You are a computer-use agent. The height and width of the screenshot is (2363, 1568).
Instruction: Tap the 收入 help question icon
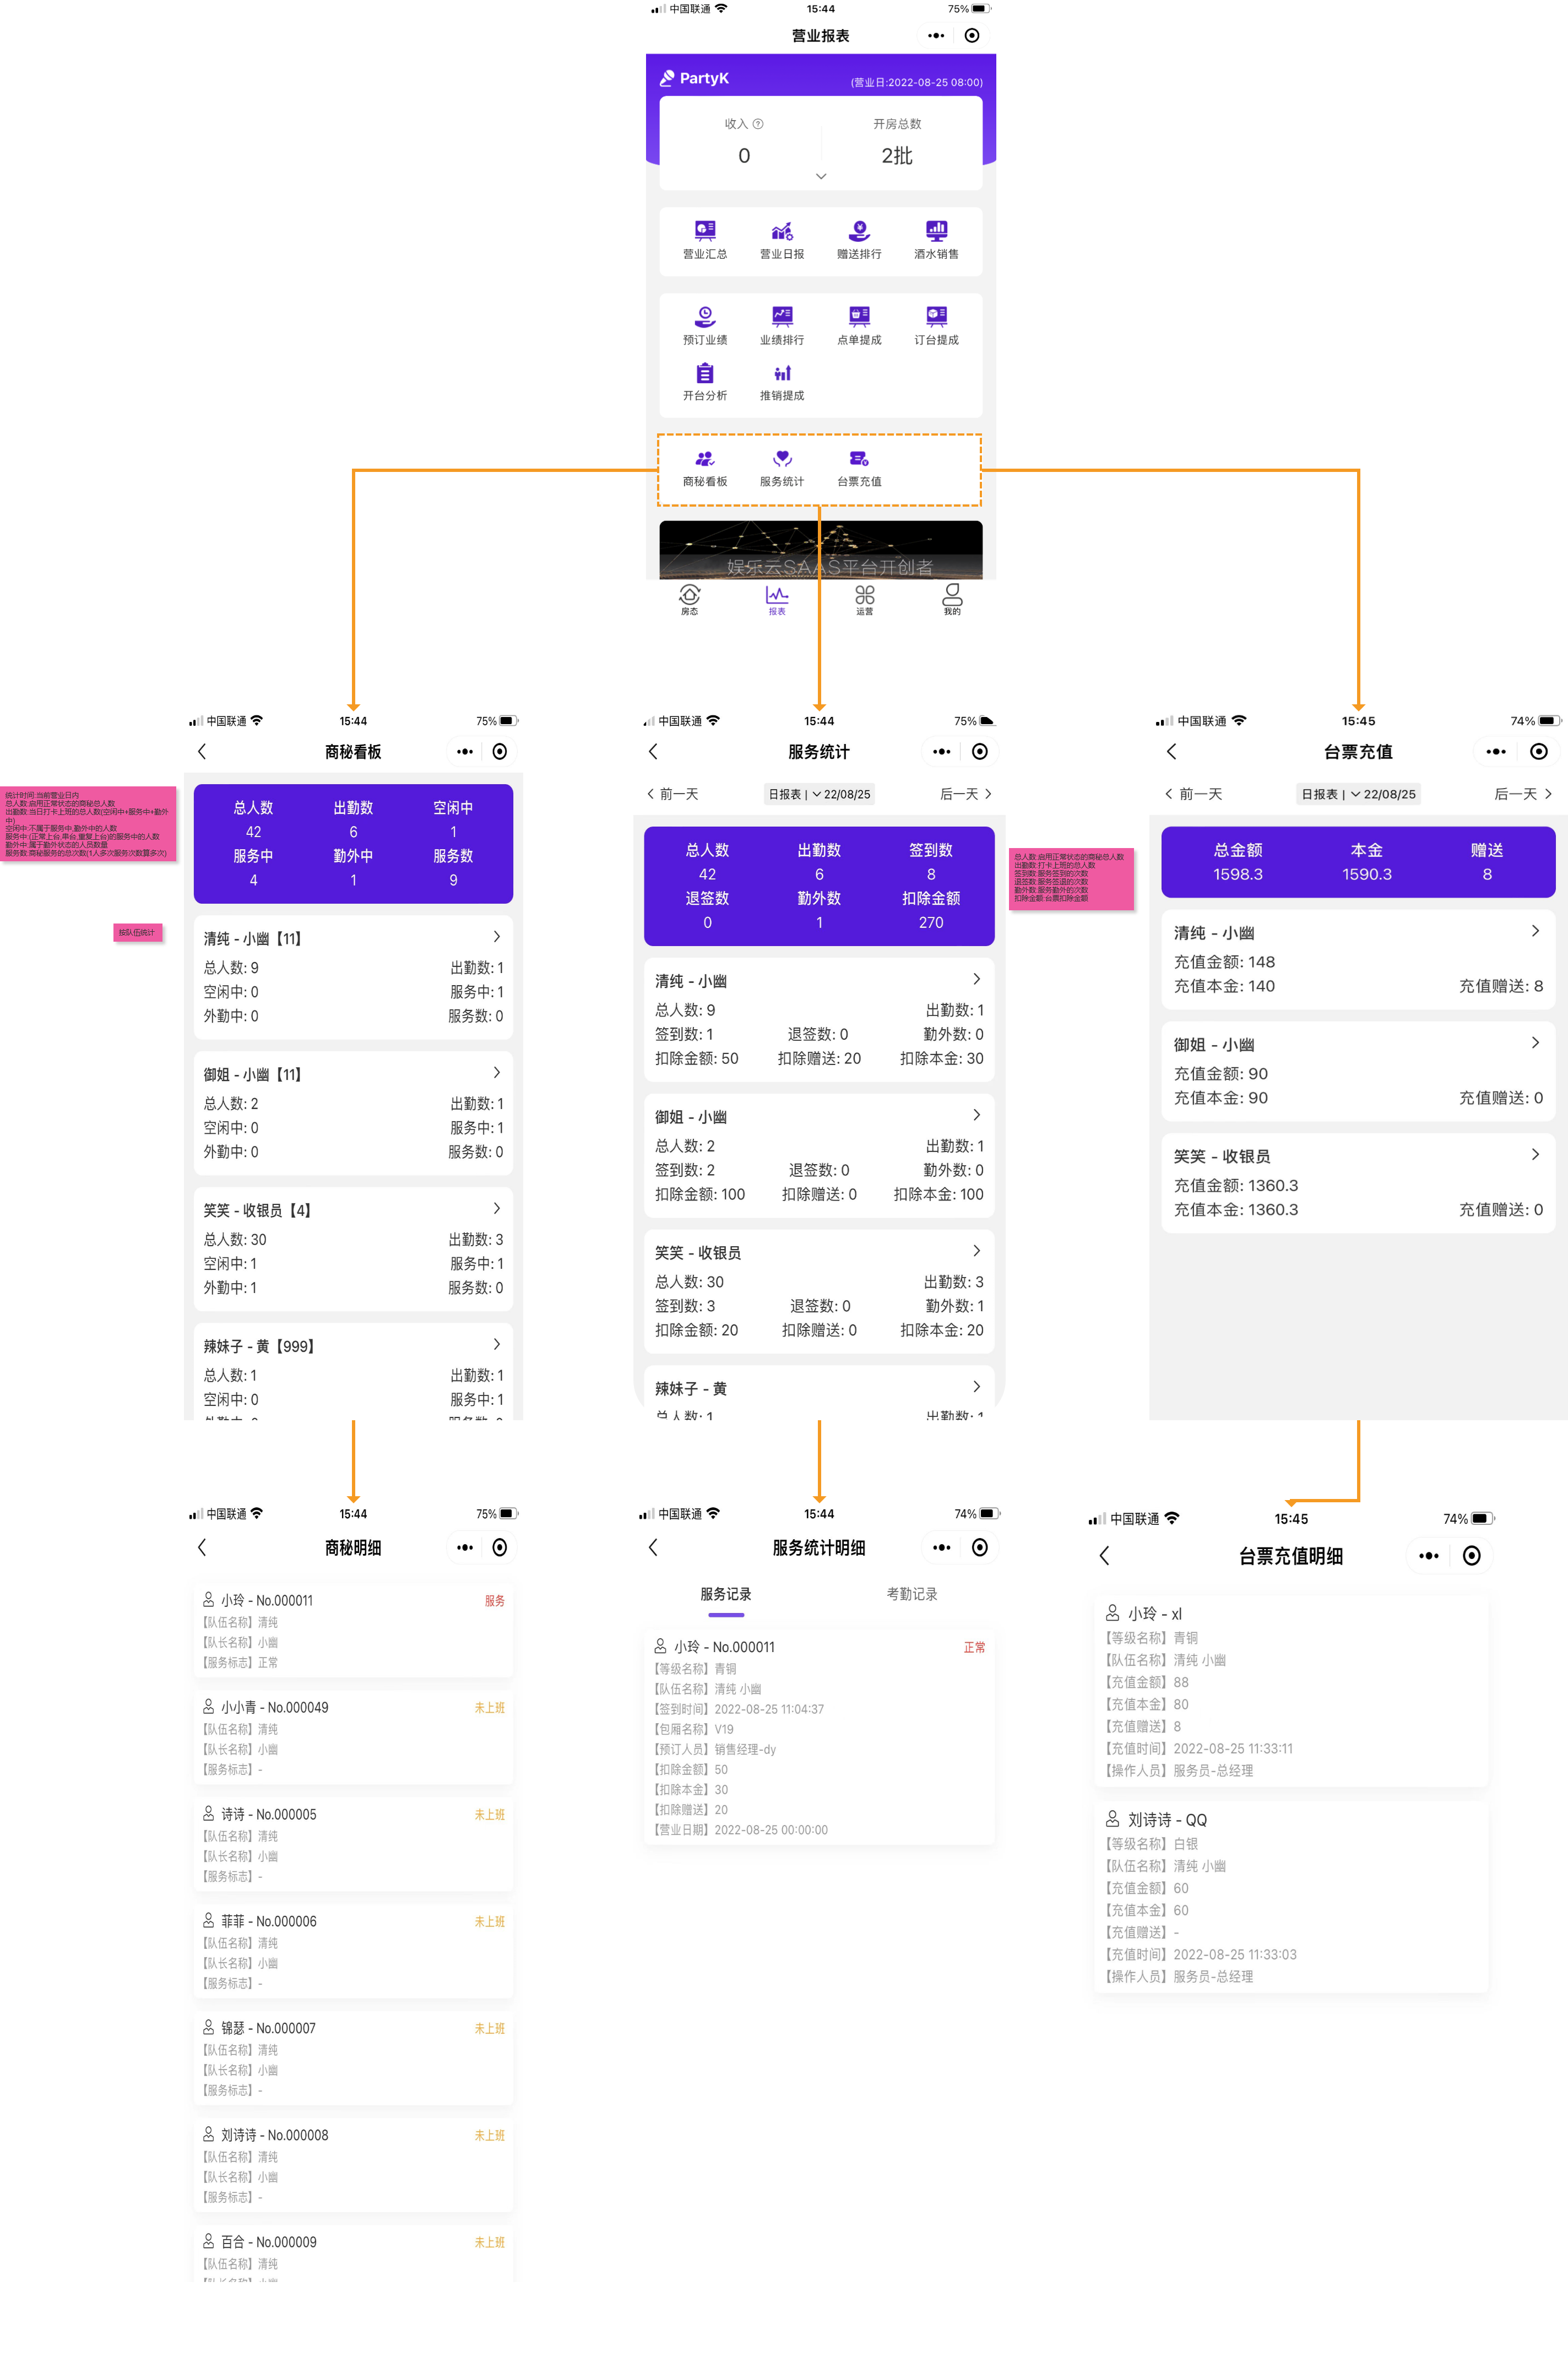coord(758,124)
